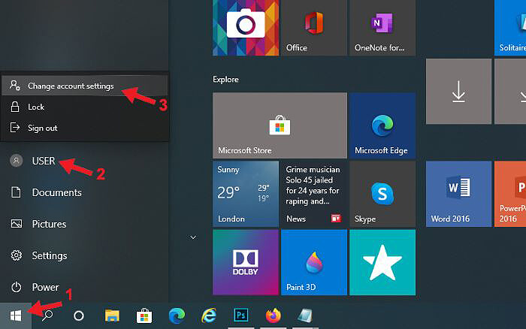Expand the tile group chevron arrow
Viewport: 526px width, 329px height.
coord(193,237)
